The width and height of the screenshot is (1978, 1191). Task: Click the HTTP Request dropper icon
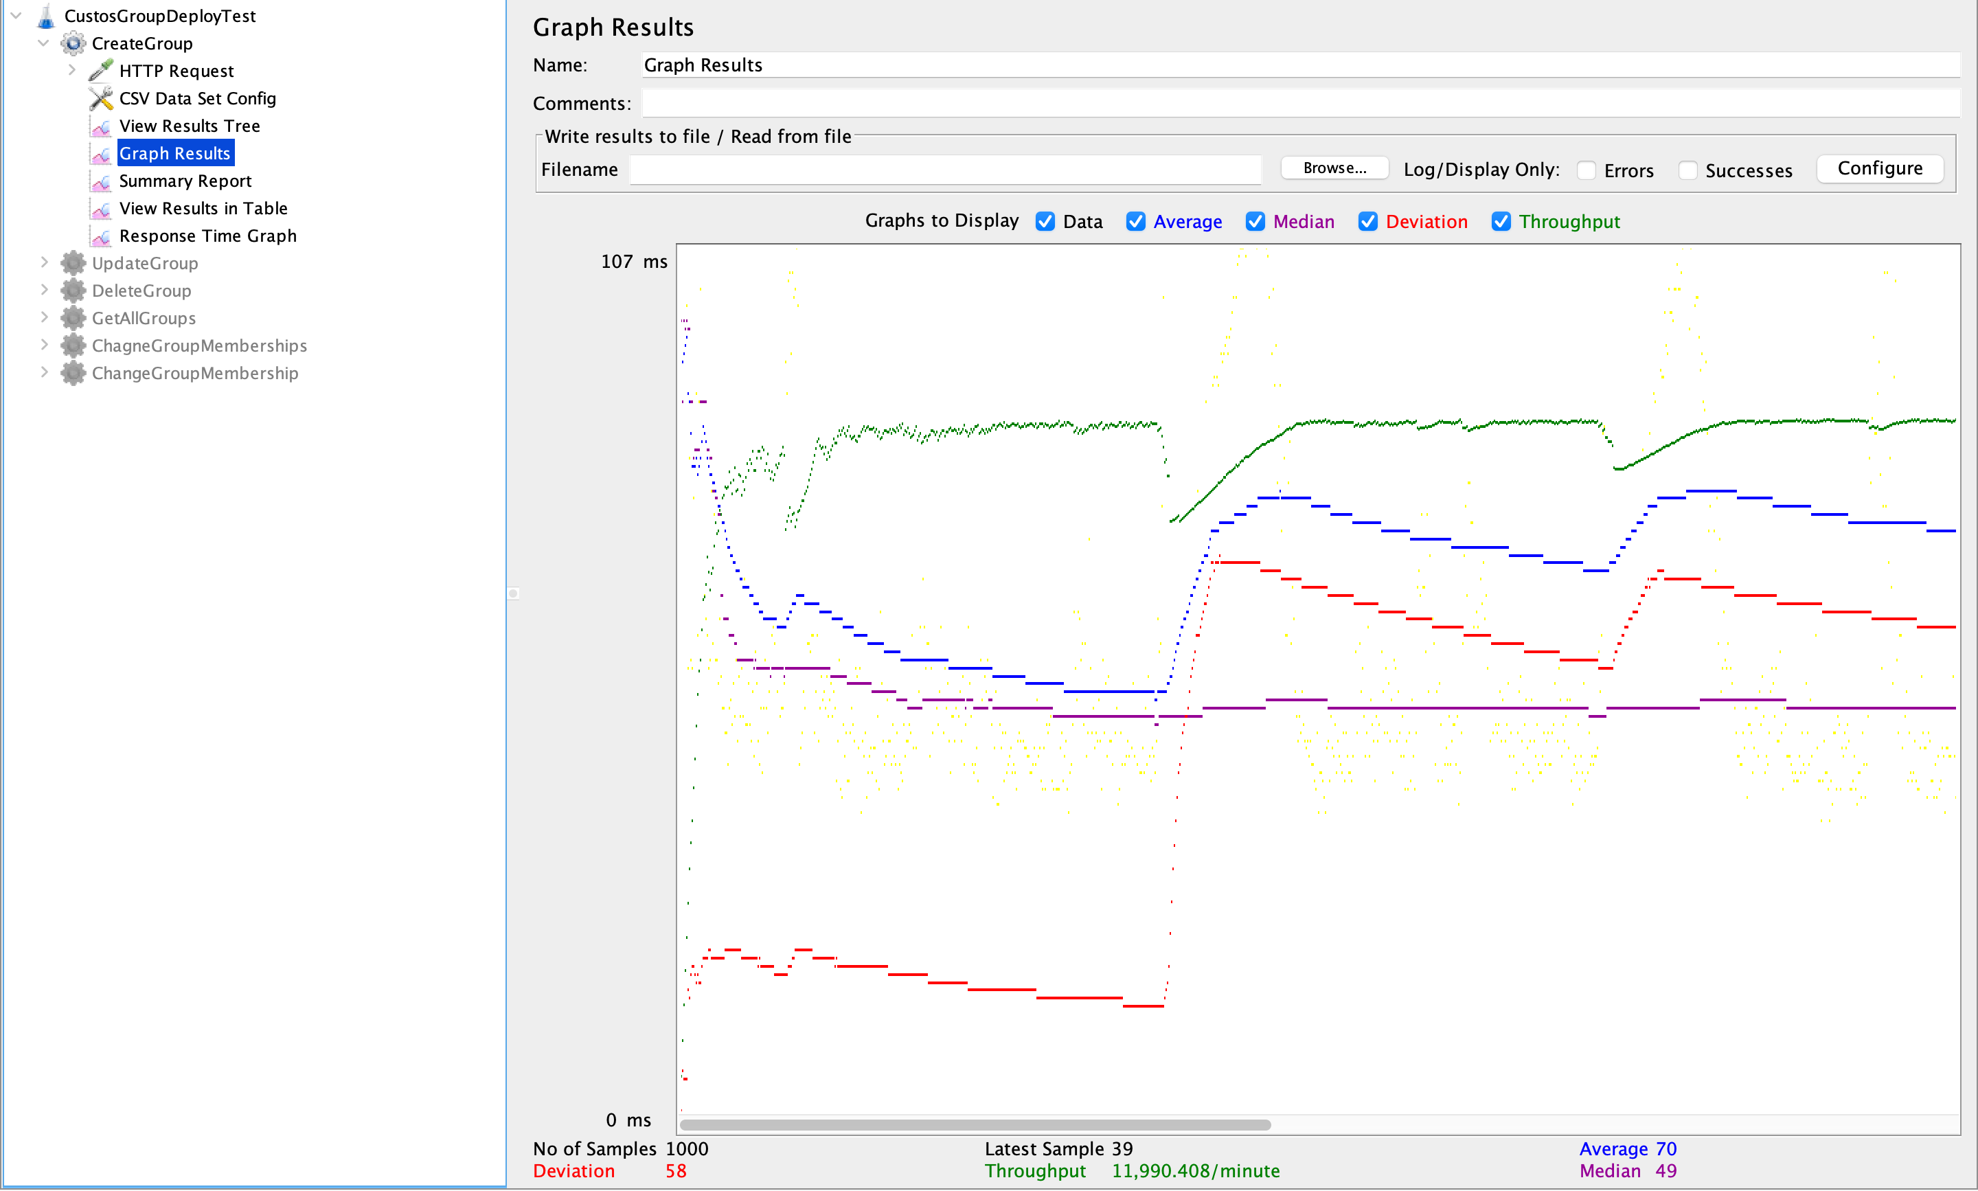[x=101, y=71]
